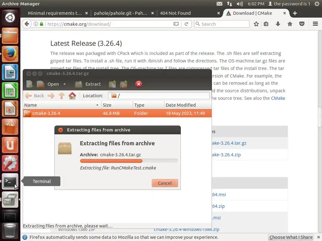Go Back in Archive Manager

(34, 96)
